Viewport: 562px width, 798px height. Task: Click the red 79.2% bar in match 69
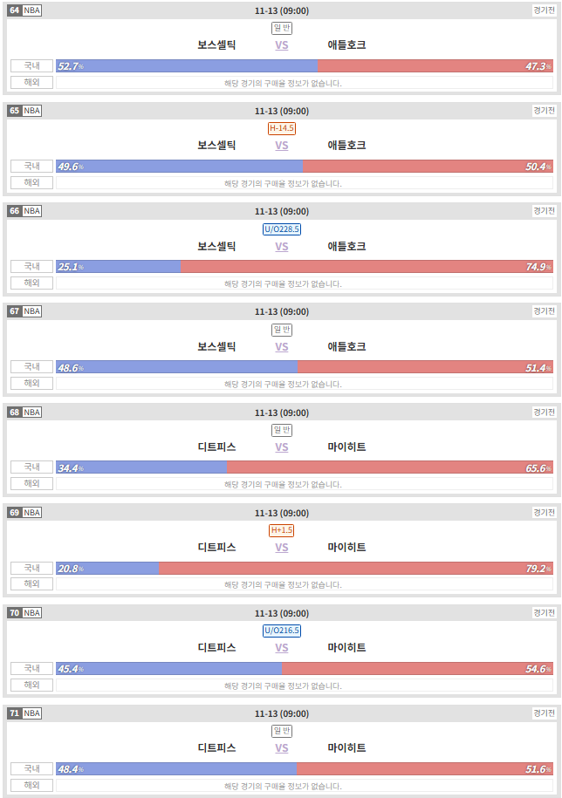tap(356, 568)
